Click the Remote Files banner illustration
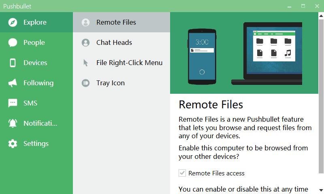324x194 pixels. coord(244,53)
